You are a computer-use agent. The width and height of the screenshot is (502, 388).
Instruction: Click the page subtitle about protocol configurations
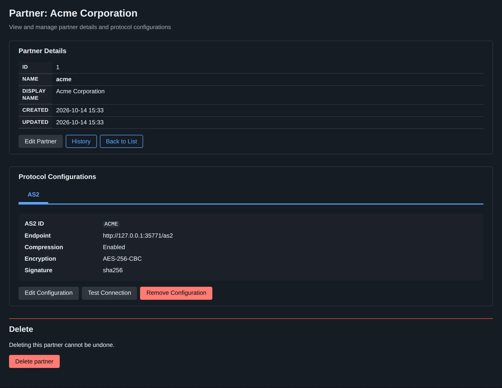pyautogui.click(x=90, y=27)
